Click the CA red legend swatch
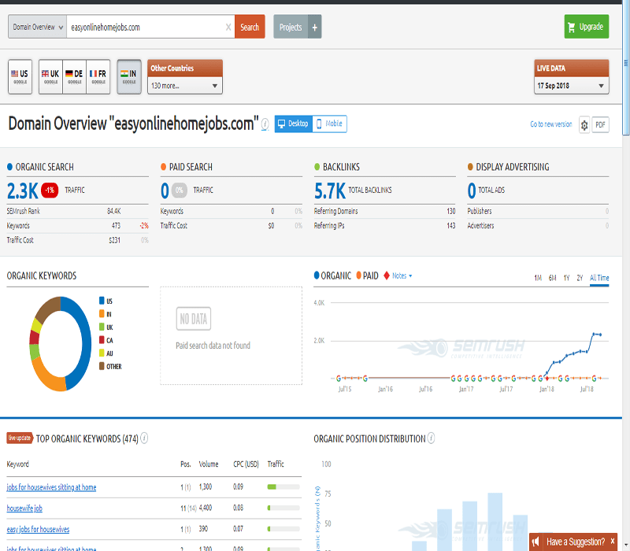This screenshot has width=630, height=551. click(x=102, y=340)
